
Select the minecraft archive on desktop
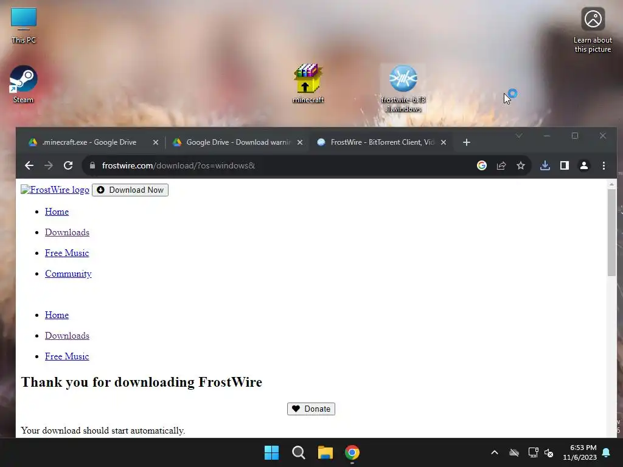(x=308, y=84)
